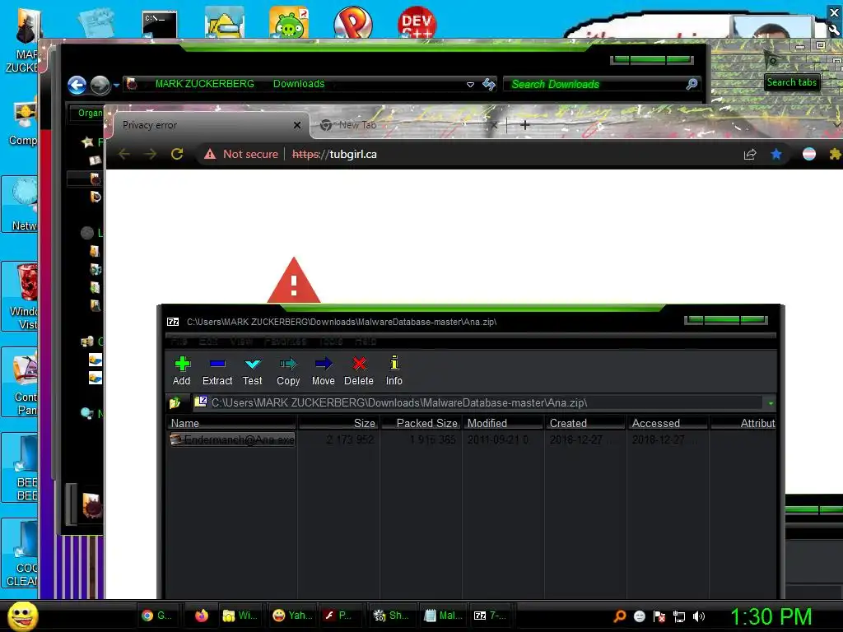This screenshot has width=843, height=632.
Task: Sort 7-Zip list by Size column
Action: coord(338,424)
